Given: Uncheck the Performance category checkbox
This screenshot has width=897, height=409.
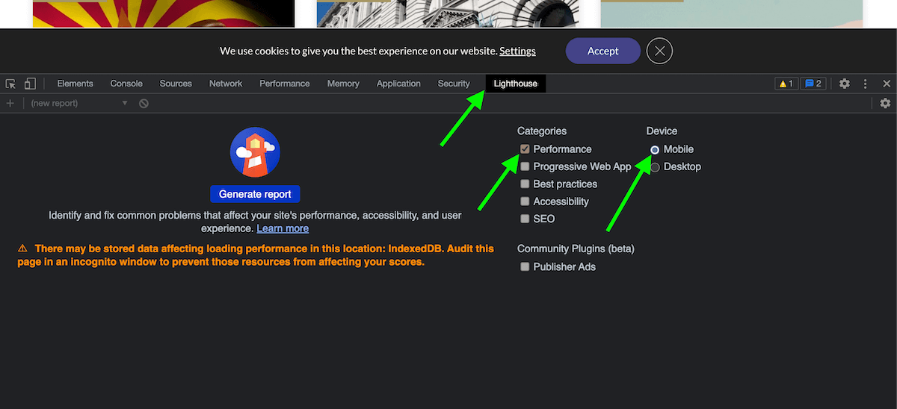Looking at the screenshot, I should click(x=525, y=149).
